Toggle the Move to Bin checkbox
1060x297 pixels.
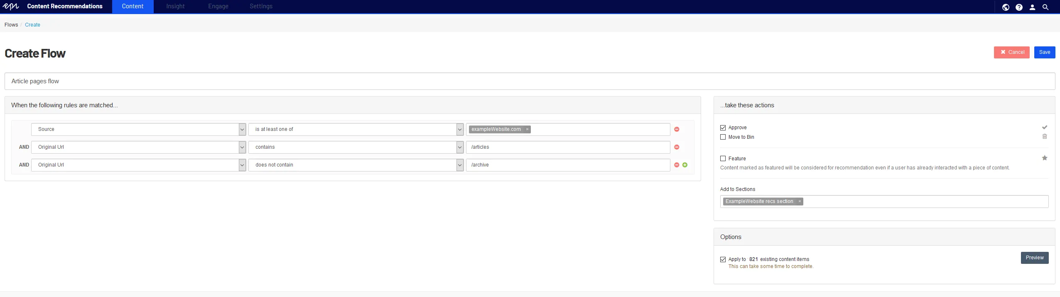pos(723,137)
